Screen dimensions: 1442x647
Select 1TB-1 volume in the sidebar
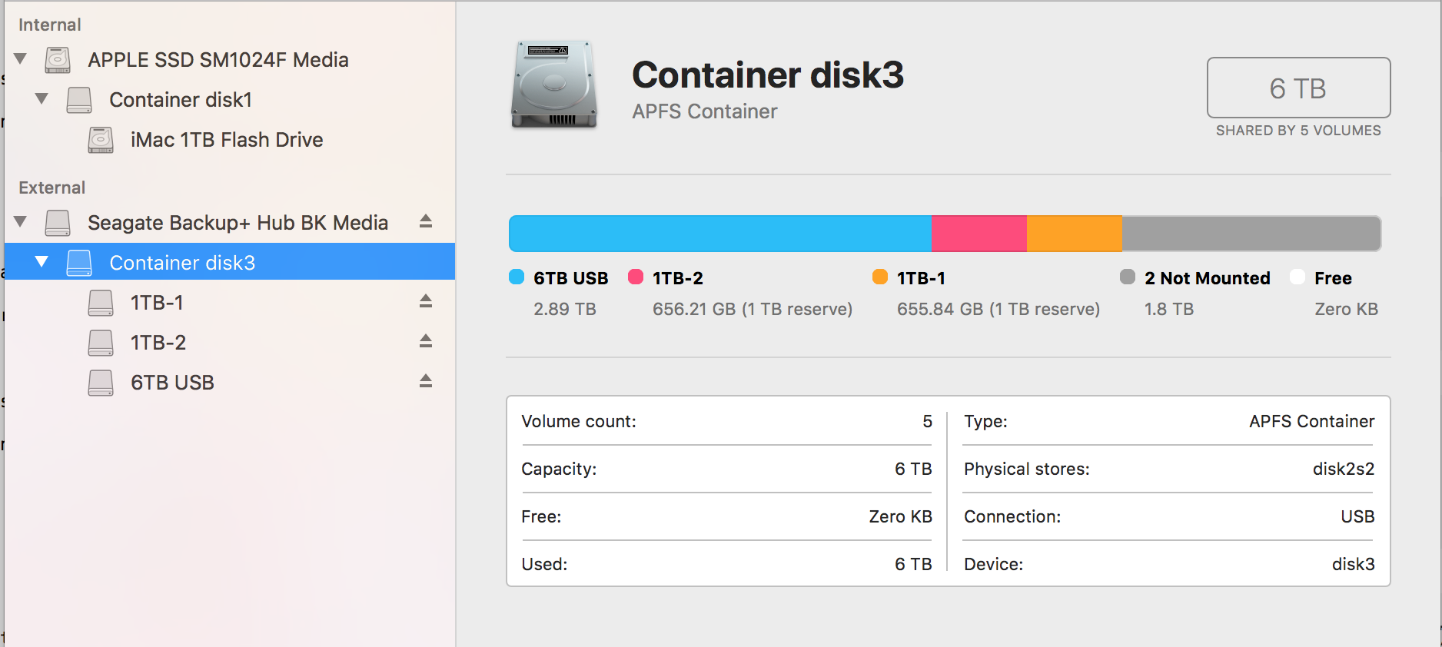(157, 303)
